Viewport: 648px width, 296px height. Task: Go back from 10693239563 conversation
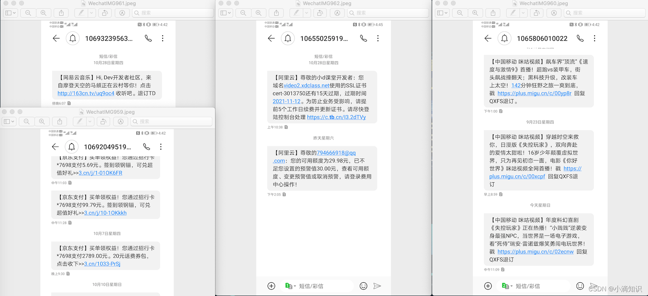pyautogui.click(x=56, y=38)
